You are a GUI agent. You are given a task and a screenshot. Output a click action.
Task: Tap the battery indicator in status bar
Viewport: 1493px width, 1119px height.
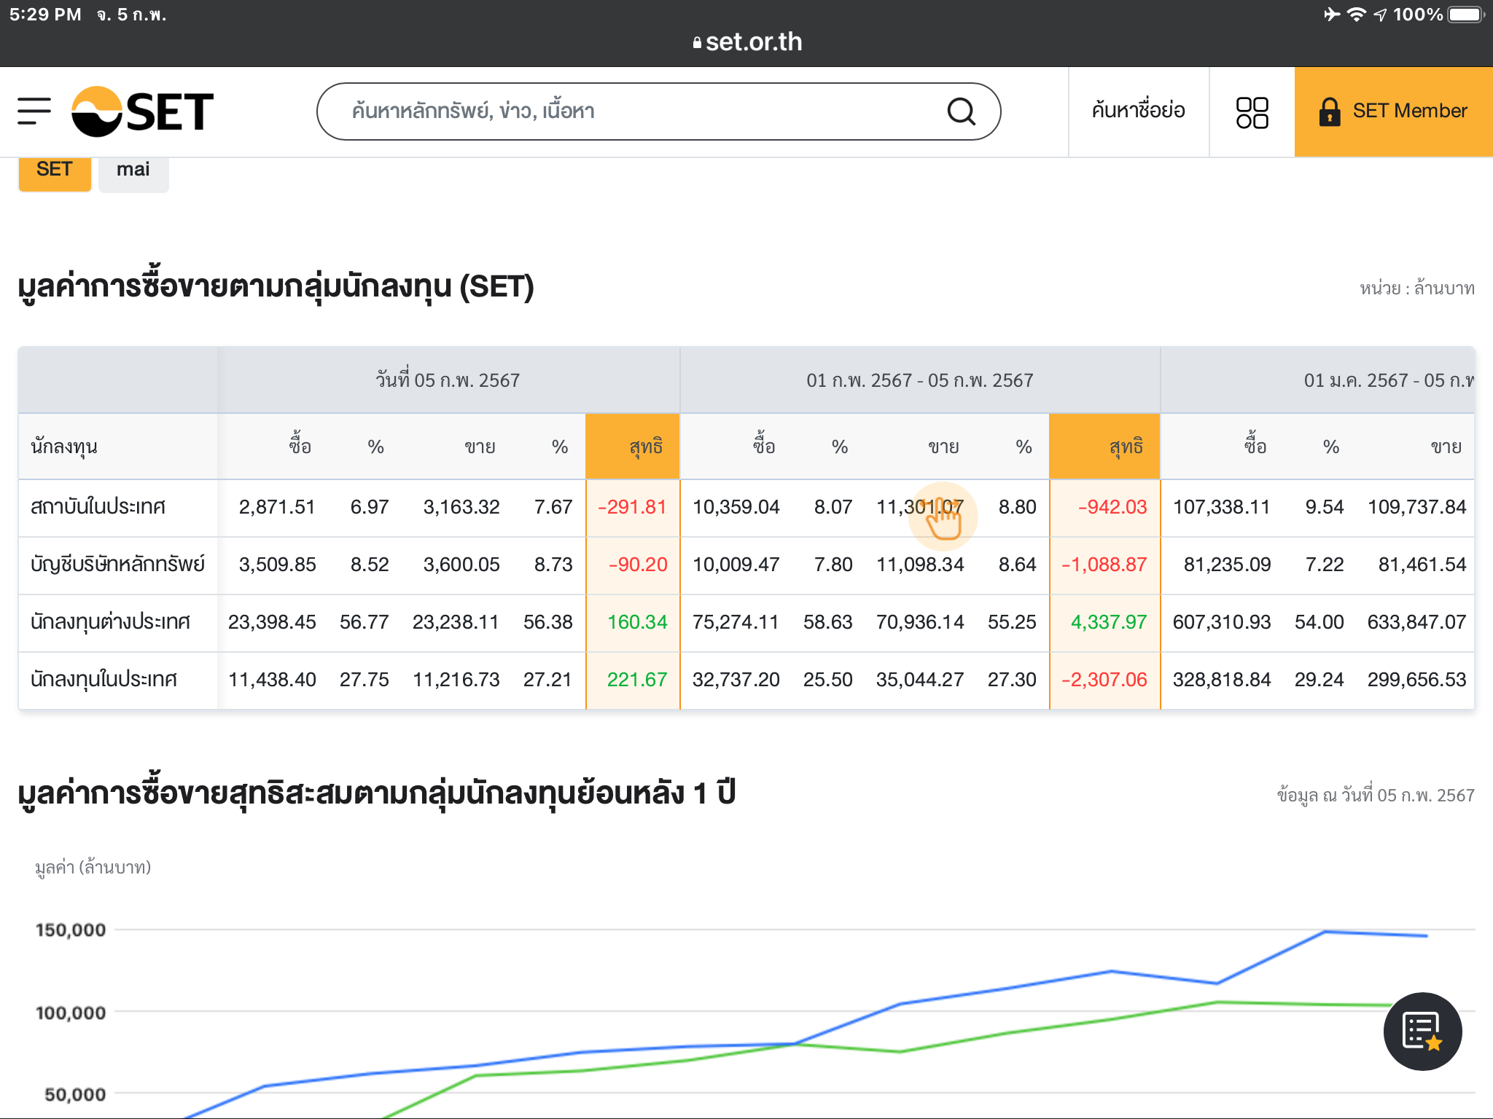pyautogui.click(x=1466, y=15)
